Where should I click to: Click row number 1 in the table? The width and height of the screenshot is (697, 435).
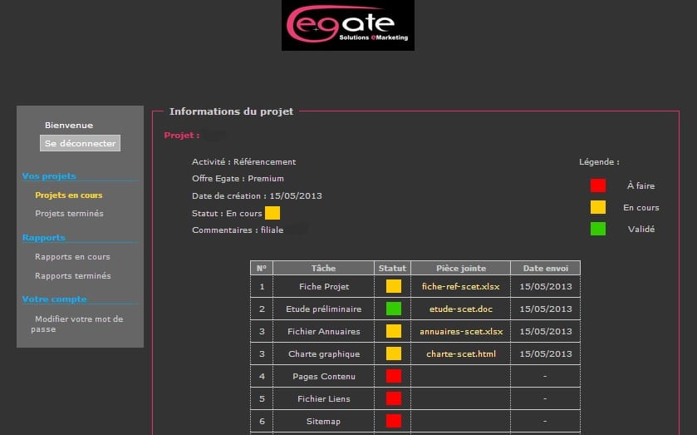point(262,286)
